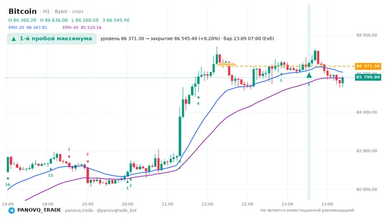This screenshot has height=217, width=387.
Task: Click the 23.09 date axis label
Action: (287, 204)
